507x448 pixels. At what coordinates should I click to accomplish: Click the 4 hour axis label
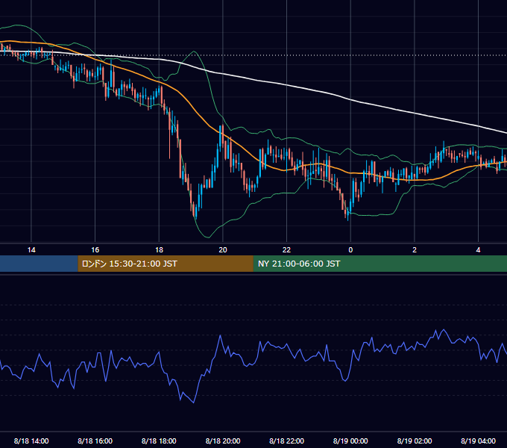point(478,250)
